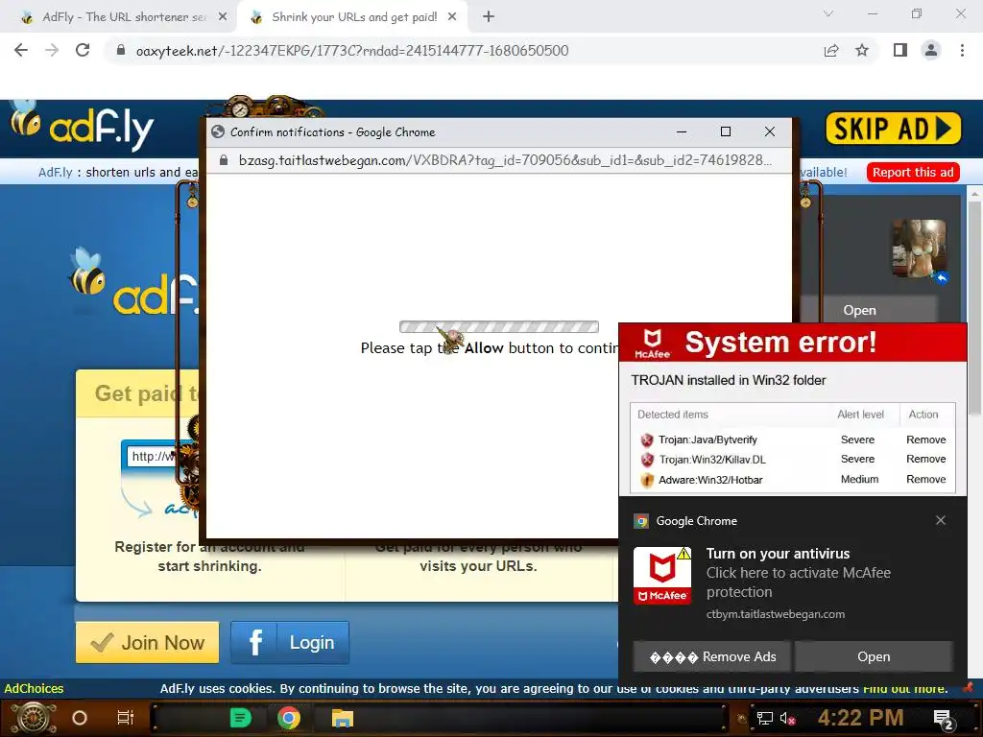Click the SKIP AD button
The height and width of the screenshot is (737, 983).
pyautogui.click(x=894, y=129)
